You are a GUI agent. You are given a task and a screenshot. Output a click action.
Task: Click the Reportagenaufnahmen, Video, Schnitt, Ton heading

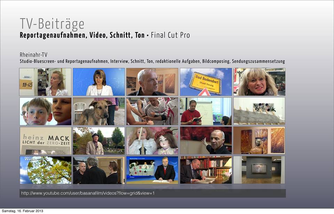click(82, 35)
